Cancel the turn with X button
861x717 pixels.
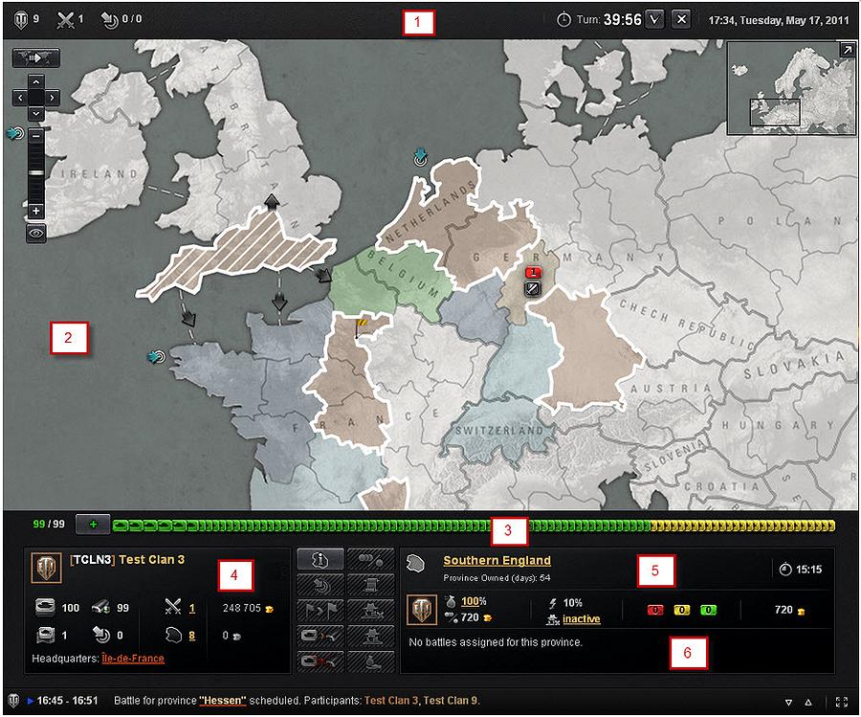680,19
